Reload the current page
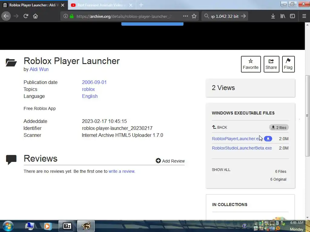This screenshot has height=232, width=310. [x=26, y=16]
